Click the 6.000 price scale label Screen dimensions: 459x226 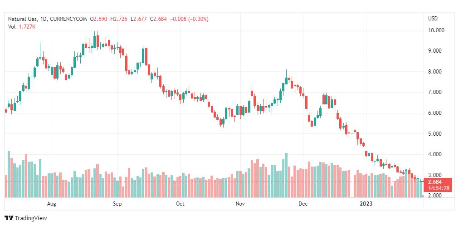click(x=436, y=113)
